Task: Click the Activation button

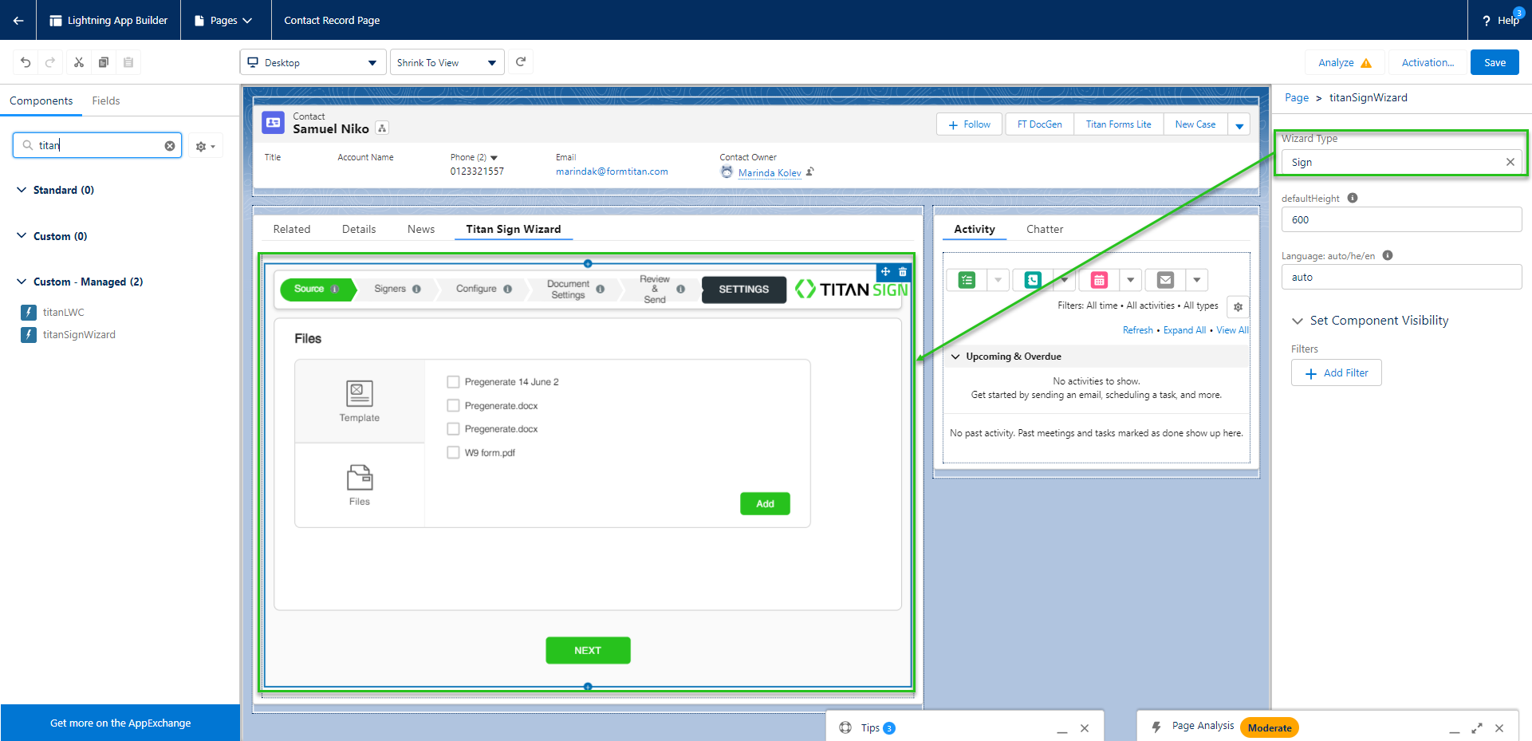Action: tap(1428, 62)
